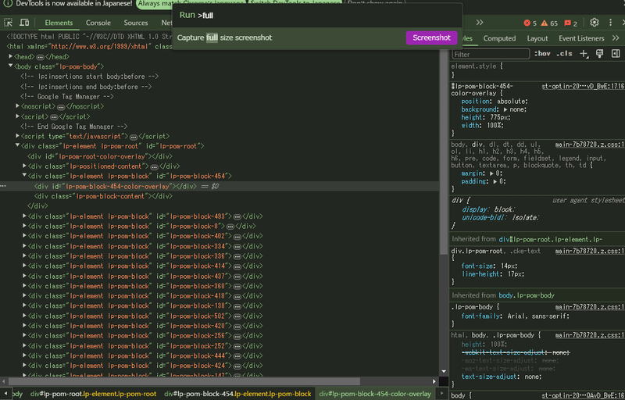The height and width of the screenshot is (400, 625).
Task: Focus the Run command input field
Action: (x=318, y=16)
